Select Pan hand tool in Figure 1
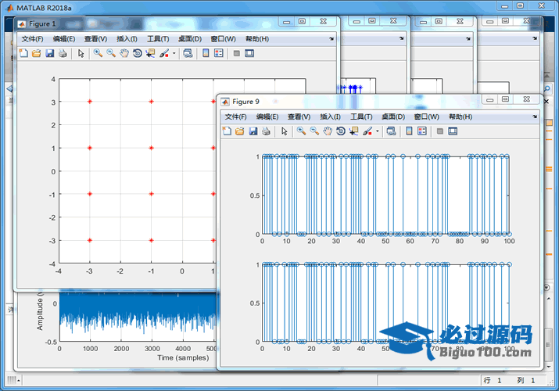This screenshot has height=391, width=559. pyautogui.click(x=124, y=53)
